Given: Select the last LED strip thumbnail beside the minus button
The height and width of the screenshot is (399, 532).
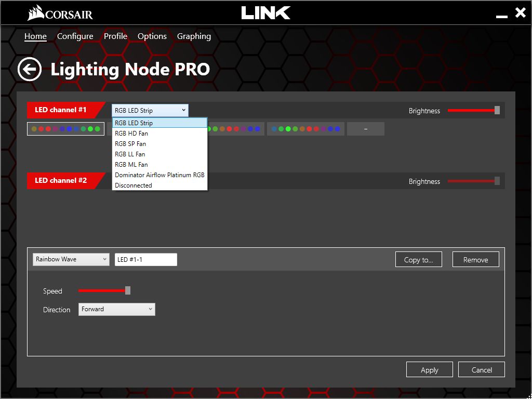Looking at the screenshot, I should click(305, 129).
